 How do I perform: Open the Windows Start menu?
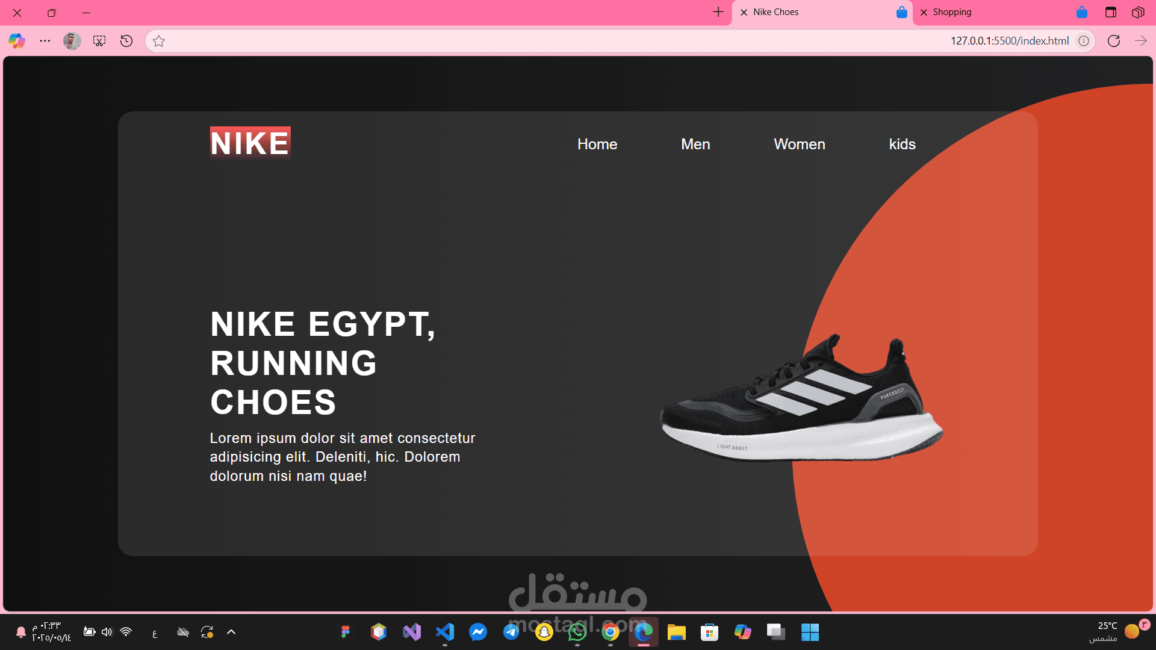(x=810, y=632)
